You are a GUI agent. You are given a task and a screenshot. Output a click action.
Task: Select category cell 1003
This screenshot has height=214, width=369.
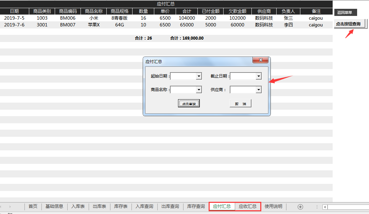click(42, 18)
